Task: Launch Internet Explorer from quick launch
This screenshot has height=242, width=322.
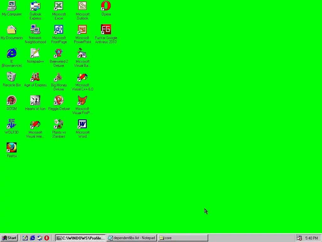Action: coord(32,238)
